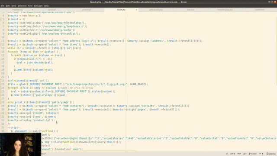This screenshot has height=156, width=277.
Task: Click the setTemplateDir code line
Action: click(x=47, y=23)
